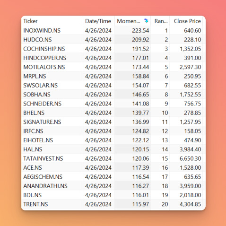Click close price 3,984.40
Screen dimensions: 226x226
pos(191,149)
